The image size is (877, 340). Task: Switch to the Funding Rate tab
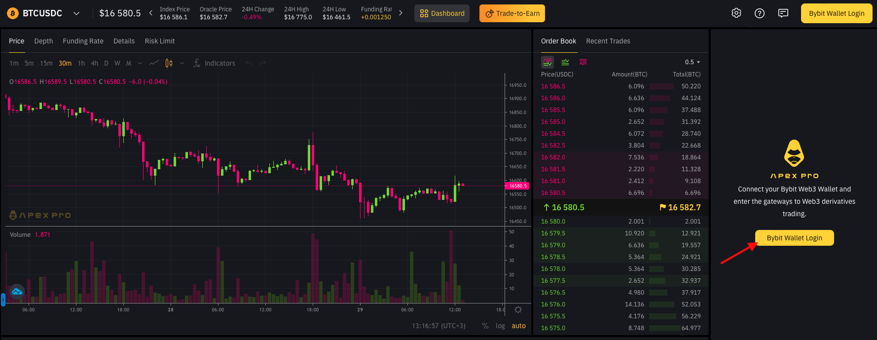pos(83,41)
